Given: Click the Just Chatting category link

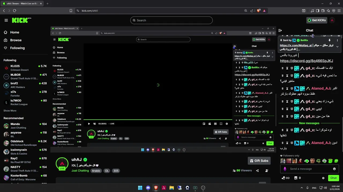Looking at the screenshot, I should pos(80,171).
